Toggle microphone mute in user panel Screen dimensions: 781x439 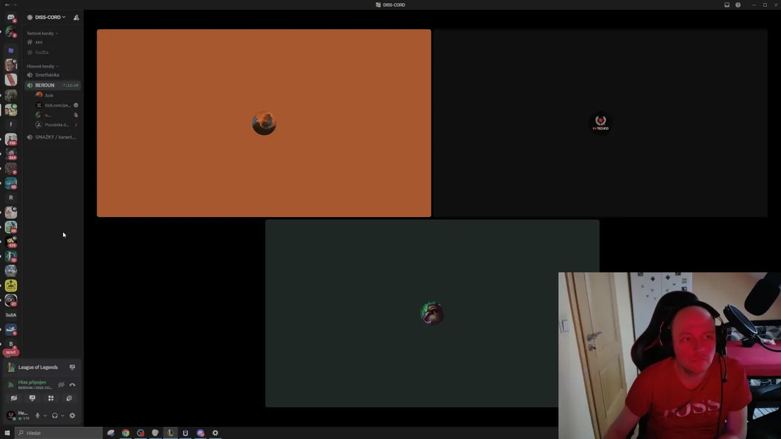pos(37,415)
